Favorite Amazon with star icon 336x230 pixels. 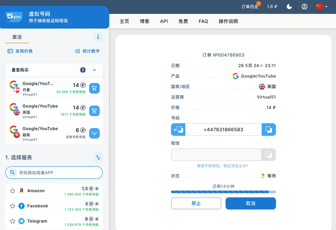pyautogui.click(x=13, y=191)
